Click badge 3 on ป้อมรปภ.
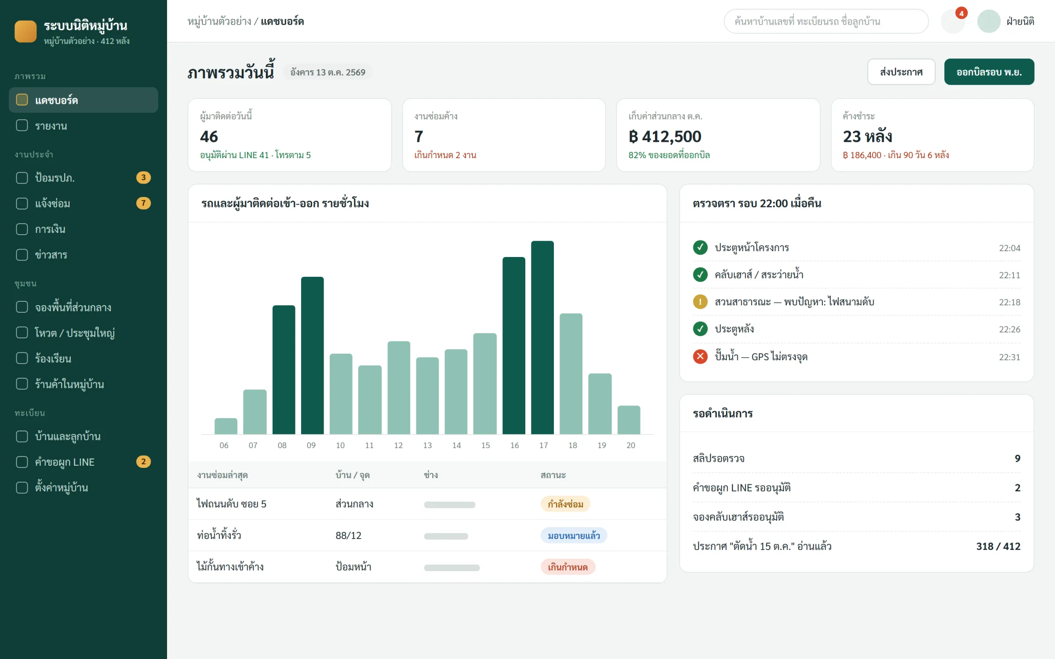The height and width of the screenshot is (659, 1055). [x=143, y=177]
